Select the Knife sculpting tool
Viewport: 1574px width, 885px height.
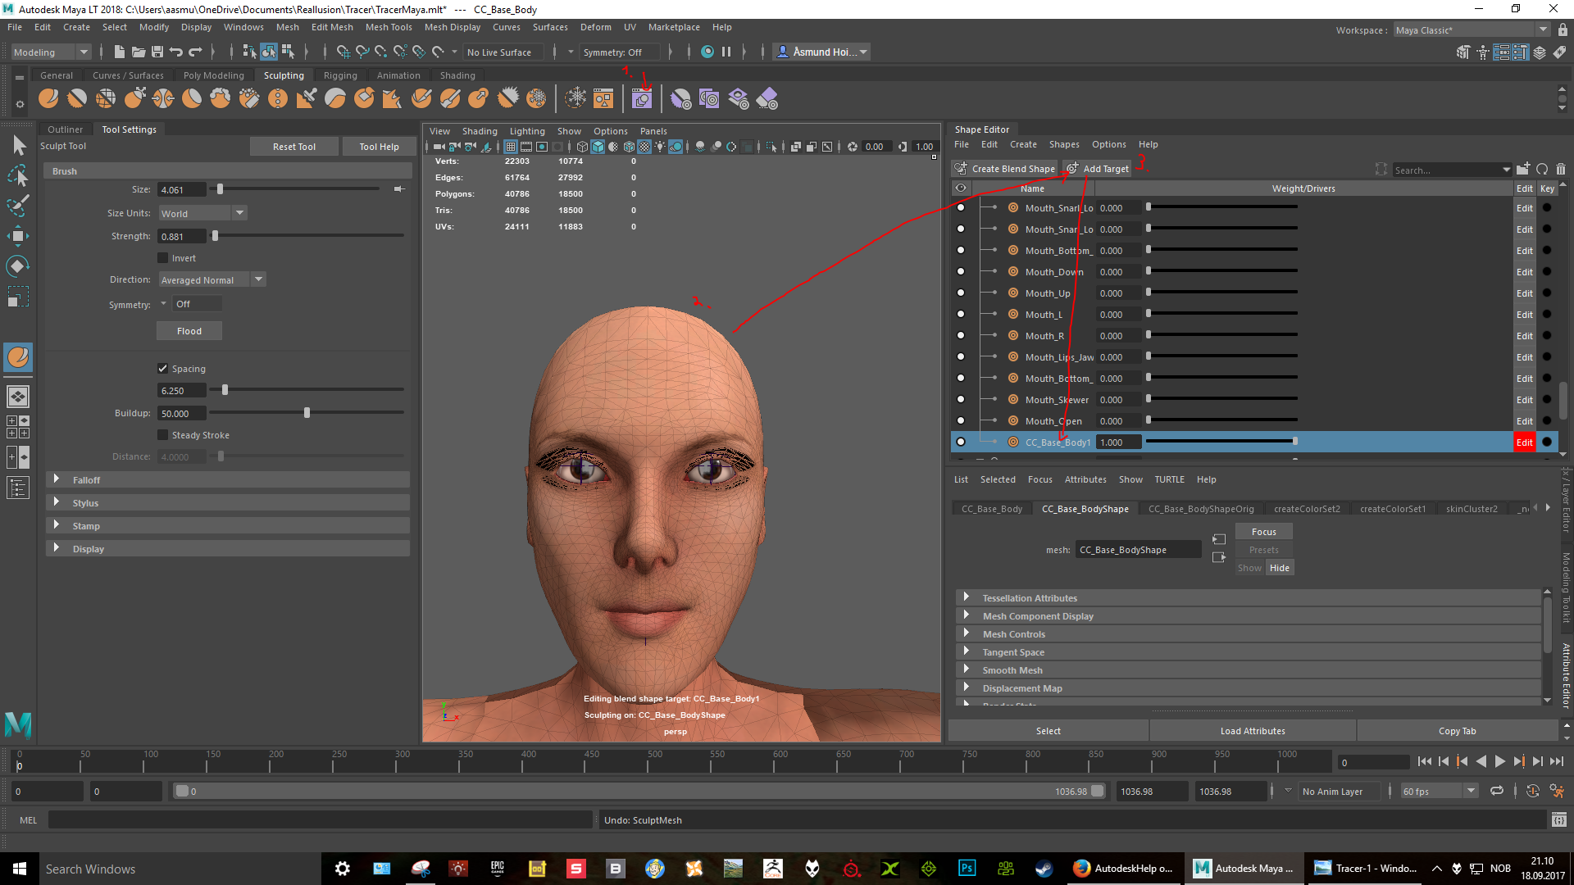[x=393, y=99]
